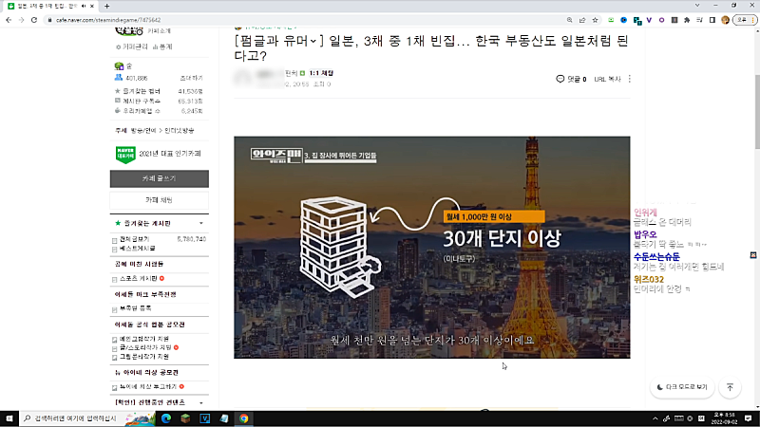Show hidden system tray icons chevron
760x427 pixels.
[655, 418]
